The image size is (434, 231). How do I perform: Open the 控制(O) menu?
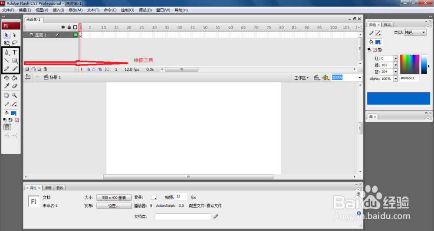[128, 10]
